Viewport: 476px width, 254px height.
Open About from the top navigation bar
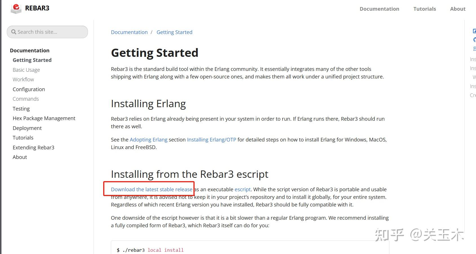[x=457, y=9]
